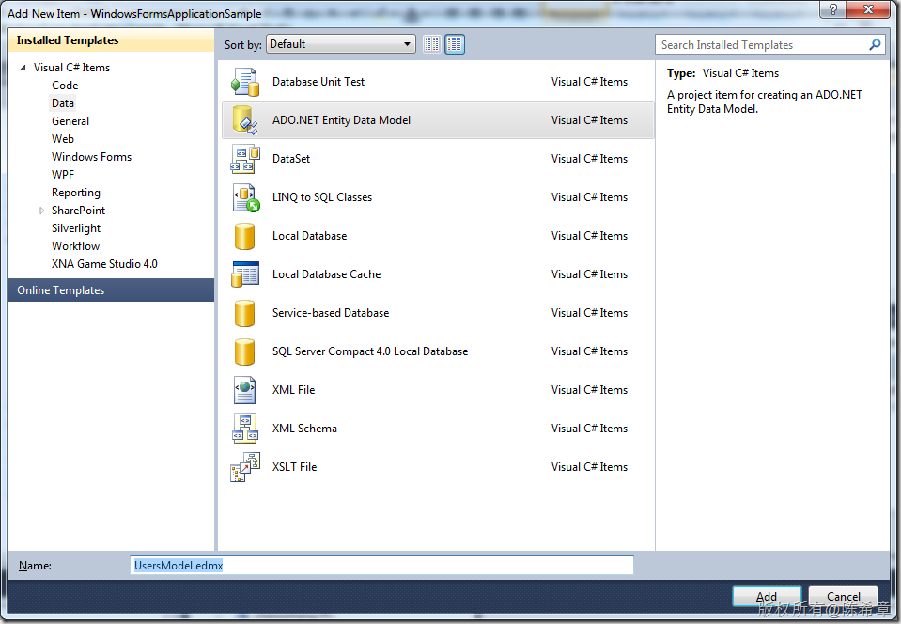Open the Online Templates section
The width and height of the screenshot is (901, 624).
click(x=111, y=290)
